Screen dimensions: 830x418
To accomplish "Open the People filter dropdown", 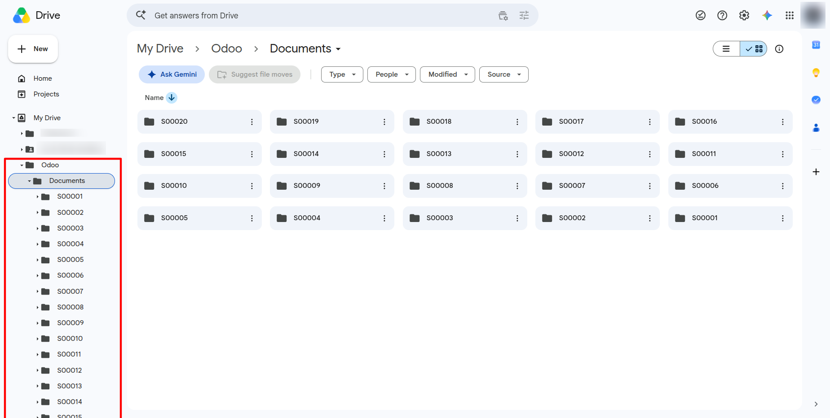I will click(392, 74).
